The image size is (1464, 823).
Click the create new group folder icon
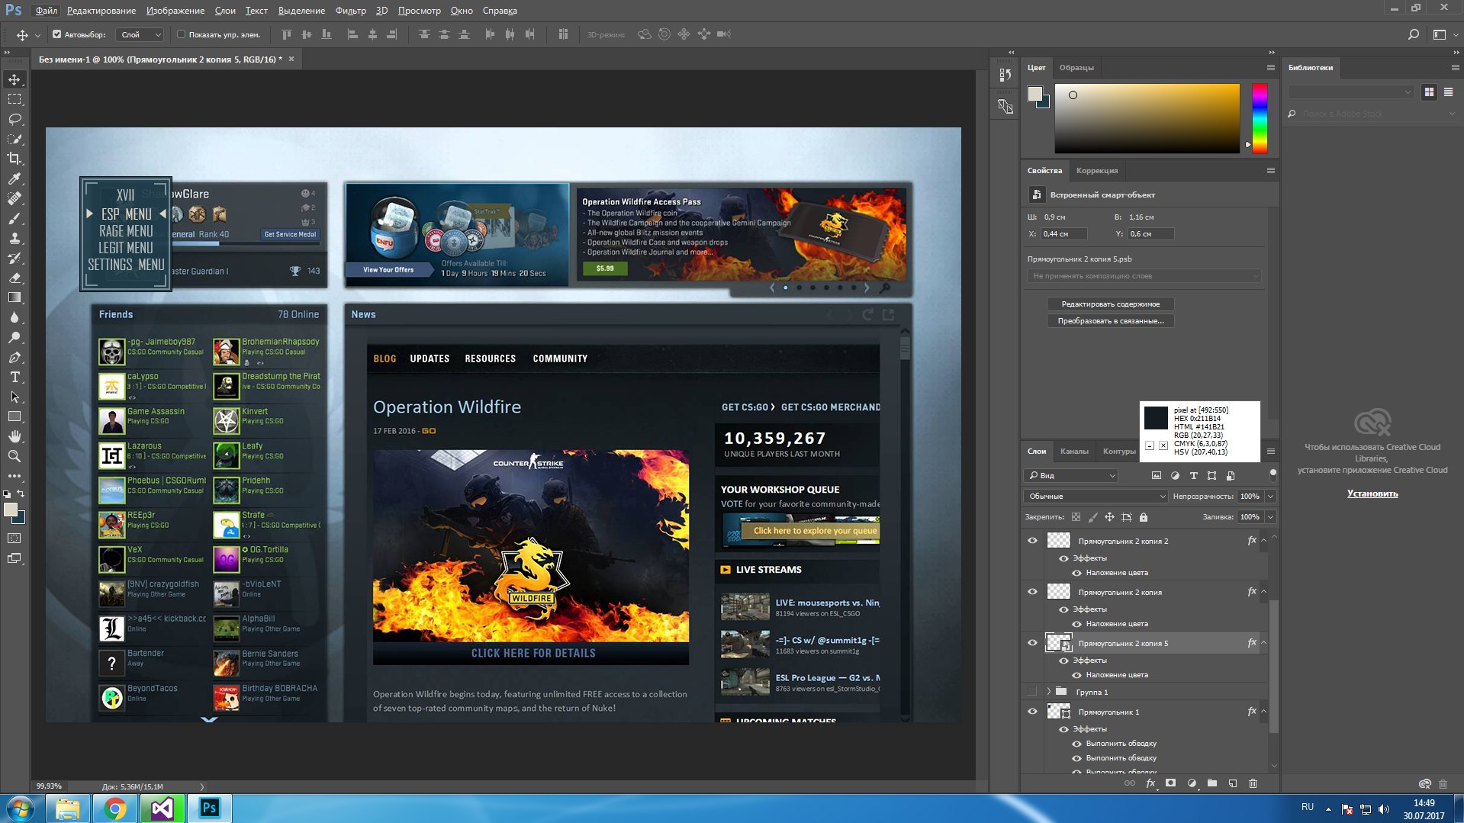point(1212,783)
